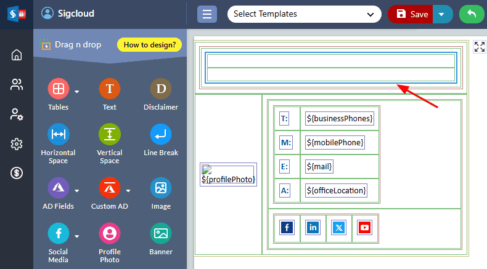Screen dimensions: 487x269
Task: Add a Line Break element
Action: click(x=160, y=135)
